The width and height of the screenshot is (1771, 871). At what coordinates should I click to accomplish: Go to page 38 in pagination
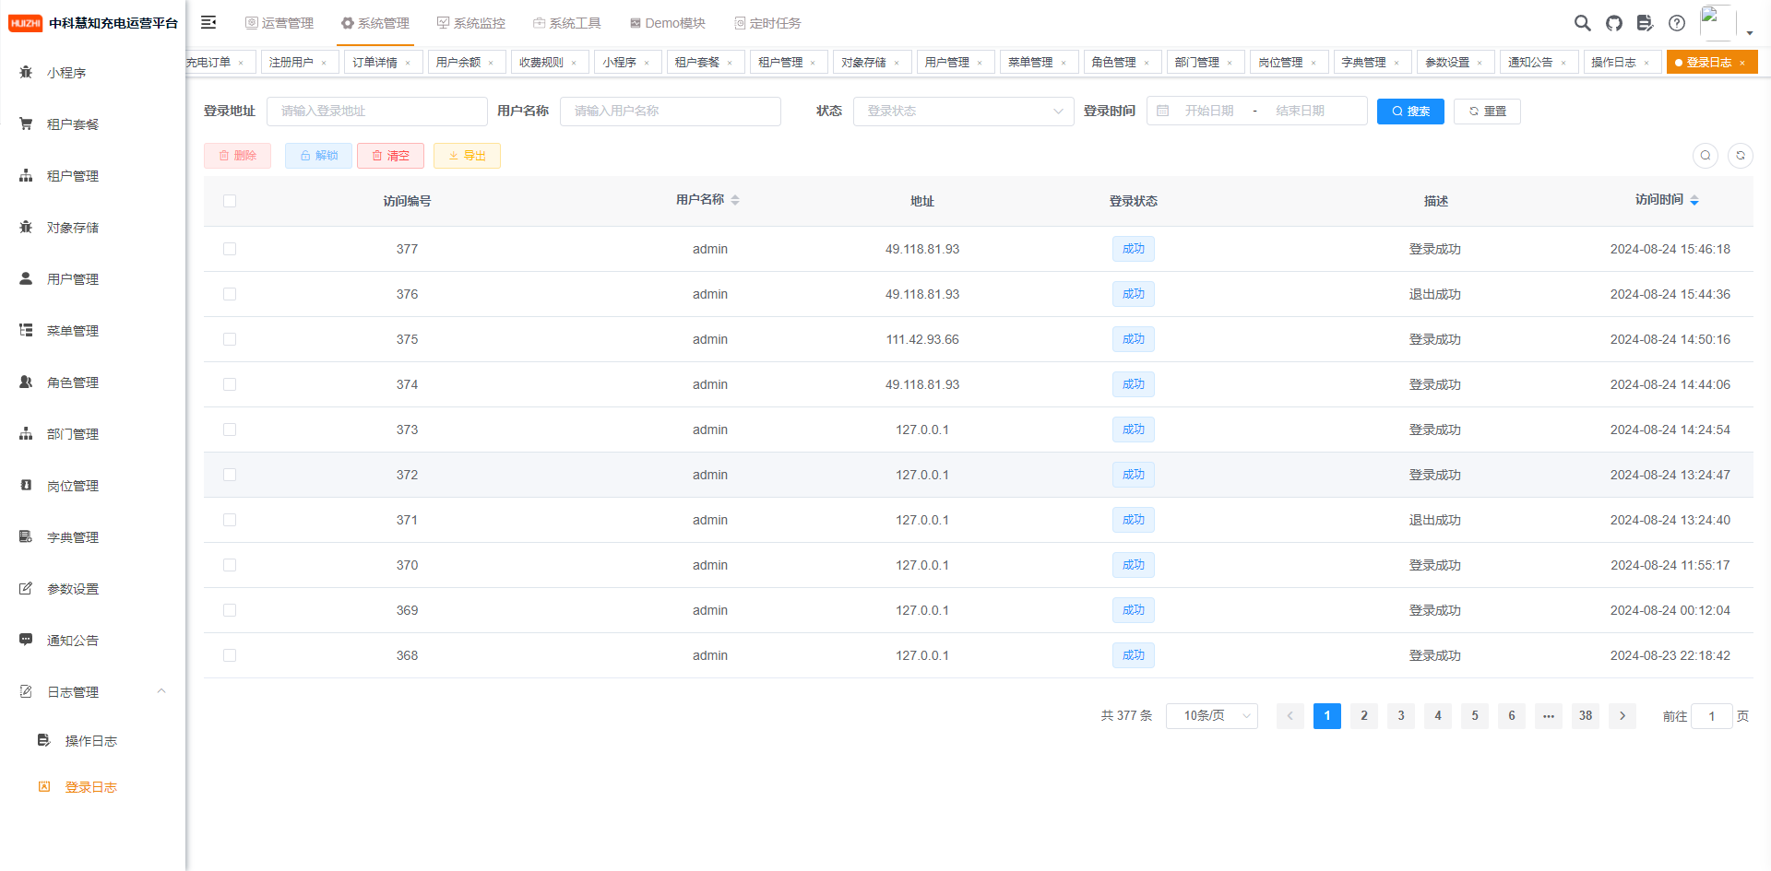(1585, 716)
